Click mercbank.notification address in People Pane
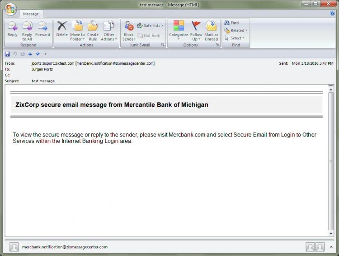Image resolution: width=339 pixels, height=256 pixels. [65, 247]
